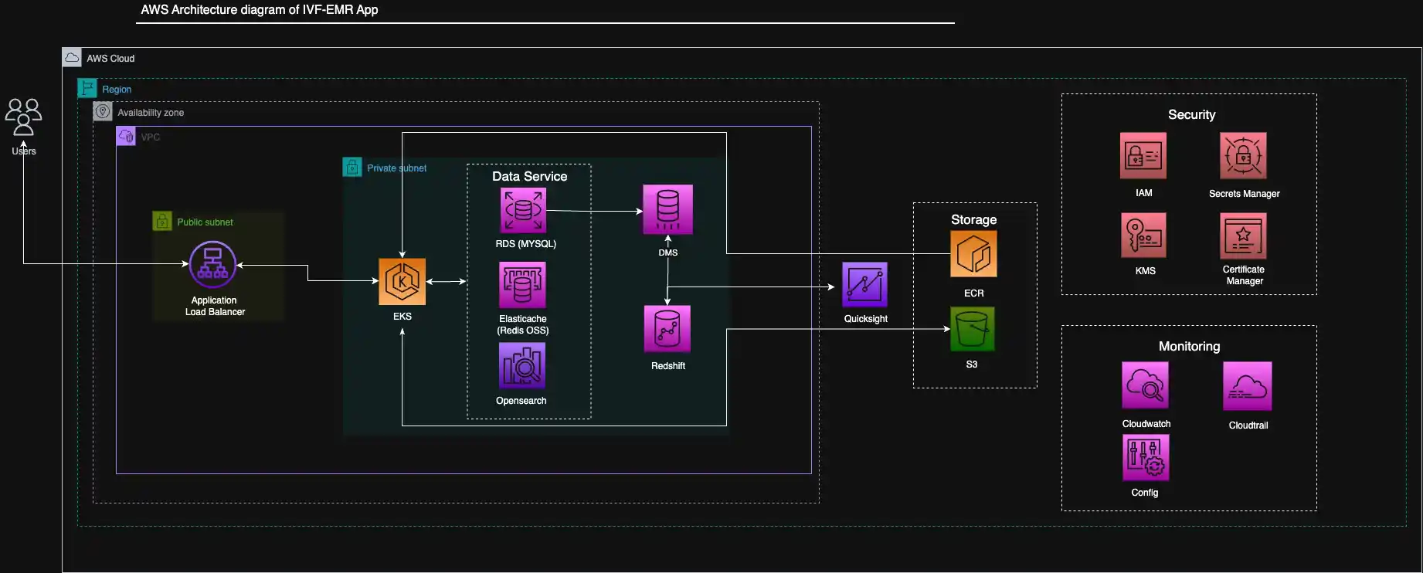Select the 'IAM' caption
The height and width of the screenshot is (573, 1423).
[1143, 193]
